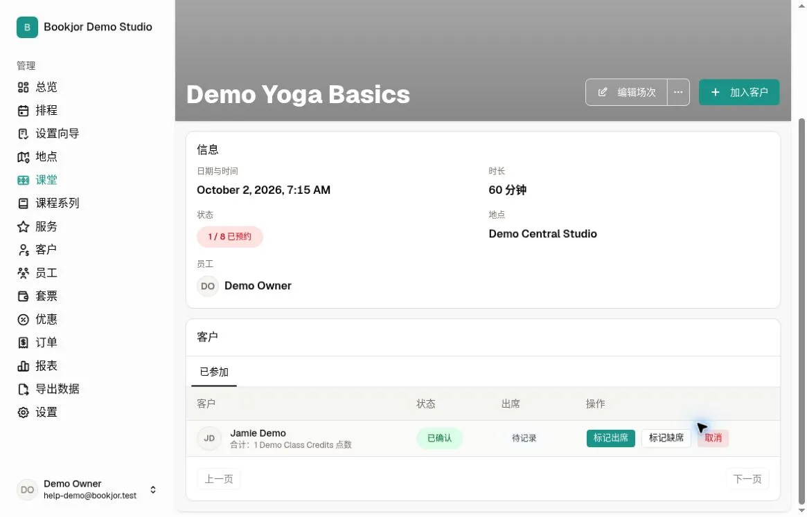This screenshot has height=517, width=807.
Task: Open the 套票 wallet icon
Action: [23, 296]
